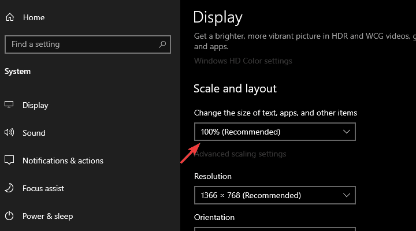Open Notifications & actions settings

[63, 161]
